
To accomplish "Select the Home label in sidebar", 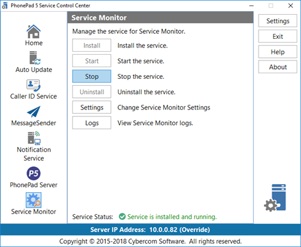I will (x=34, y=43).
